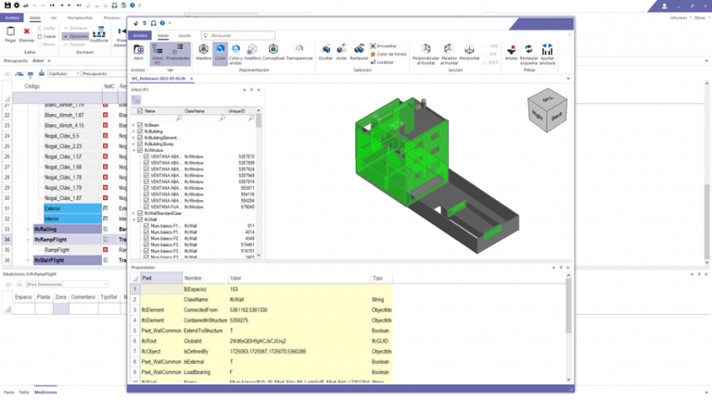This screenshot has width=712, height=400.
Task: Expand the IfcBuildingStorey tree node
Action: pyautogui.click(x=133, y=144)
